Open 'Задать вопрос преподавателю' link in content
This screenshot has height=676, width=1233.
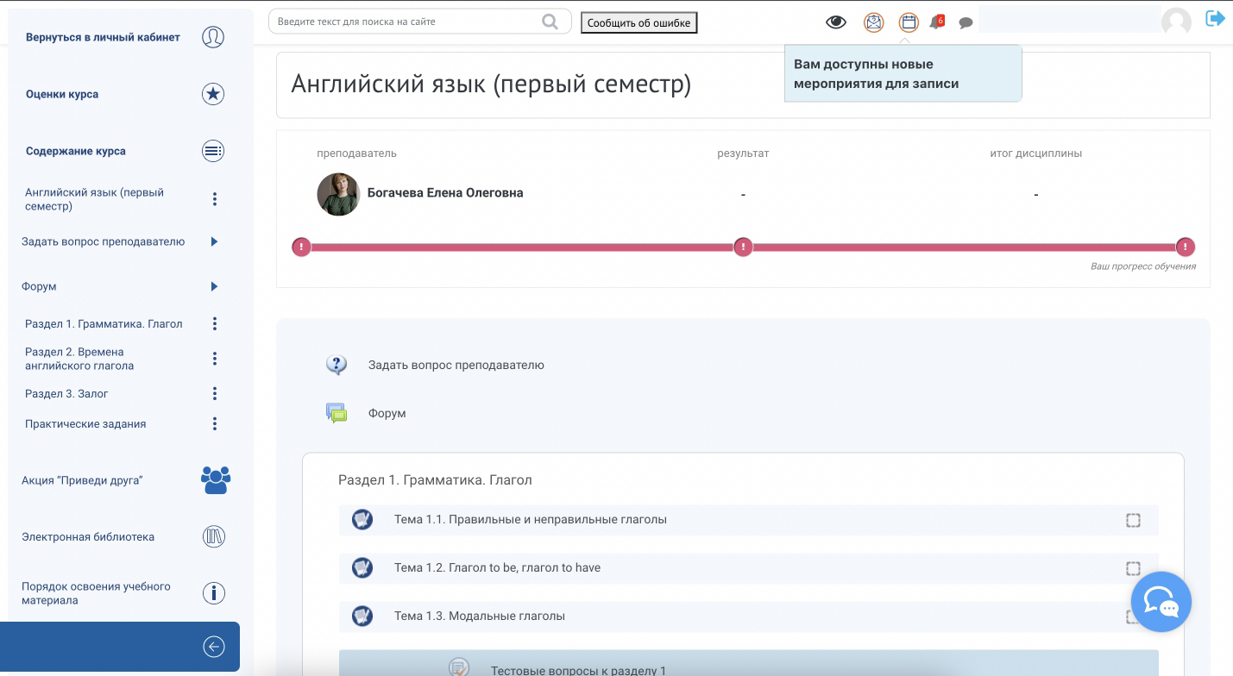click(456, 365)
